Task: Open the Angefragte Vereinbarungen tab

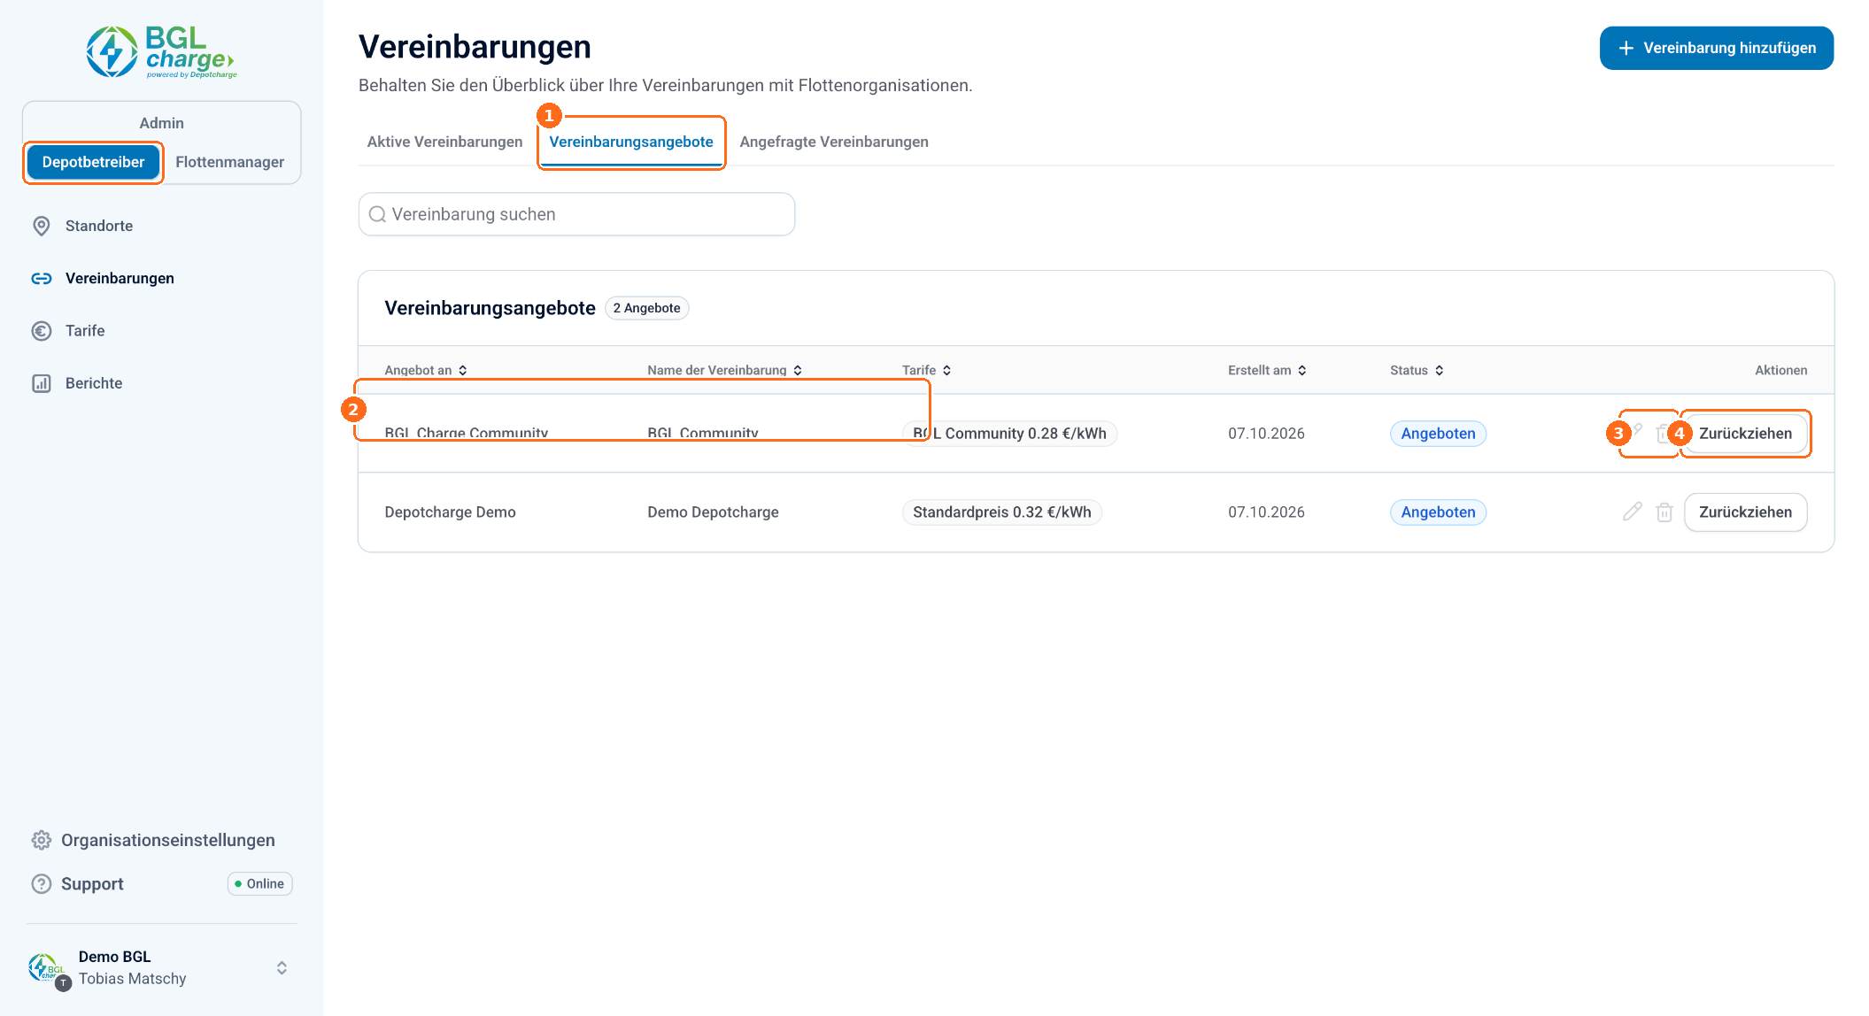Action: tap(834, 142)
